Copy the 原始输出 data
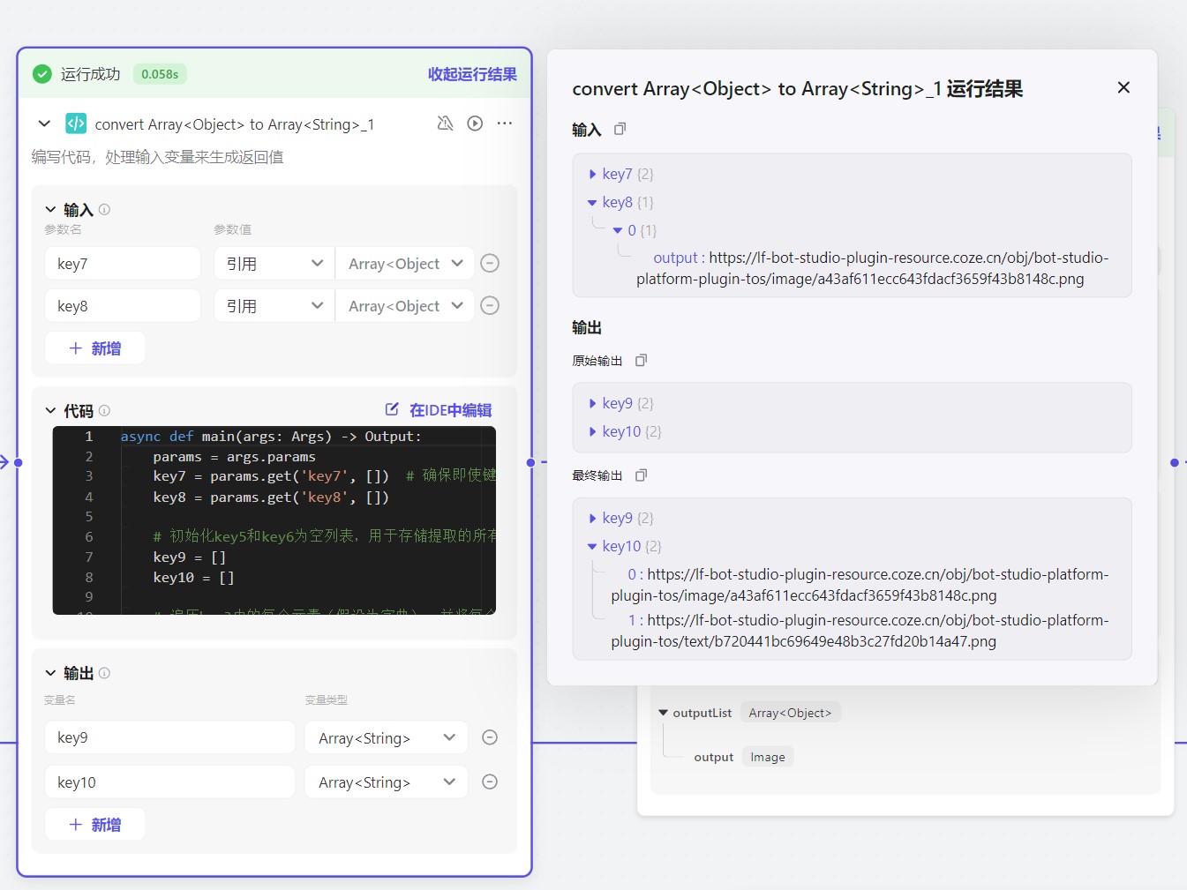 tap(641, 360)
